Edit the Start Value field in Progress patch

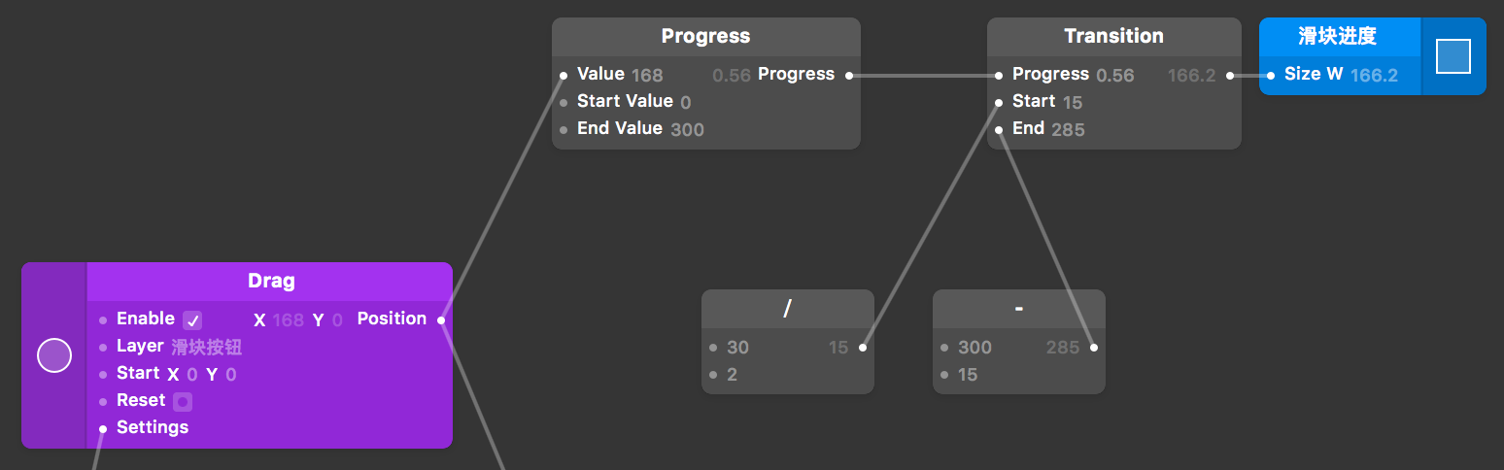[x=686, y=102]
